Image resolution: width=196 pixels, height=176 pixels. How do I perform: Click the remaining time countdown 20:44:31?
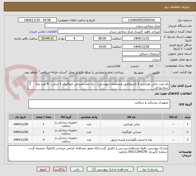pos(47,38)
